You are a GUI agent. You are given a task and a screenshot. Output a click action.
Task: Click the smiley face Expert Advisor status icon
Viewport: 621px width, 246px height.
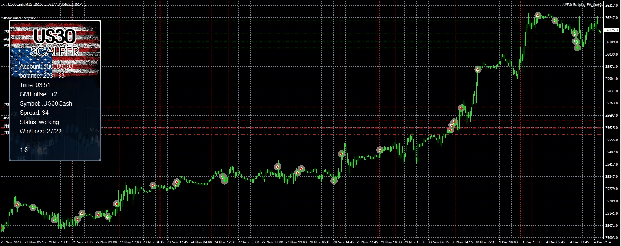[600, 5]
